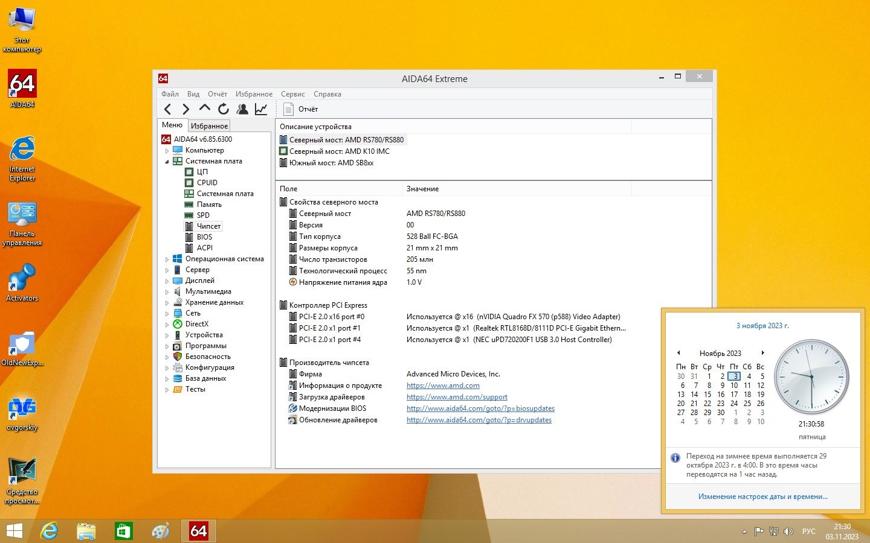Open the drvupdates aida64 link
870x543 pixels.
coord(479,420)
